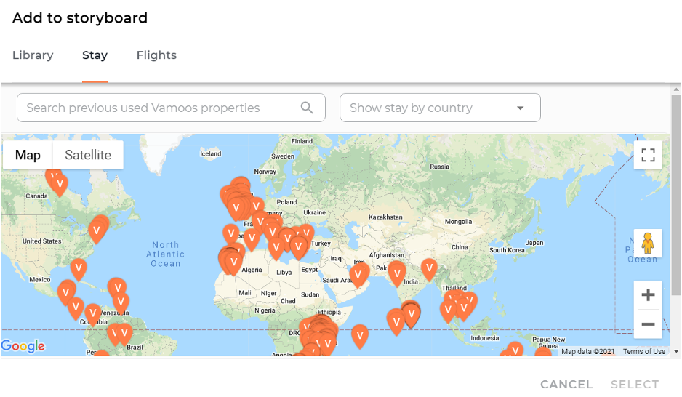682x397 pixels.
Task: Select the property pin on US east coast
Action: 97,231
